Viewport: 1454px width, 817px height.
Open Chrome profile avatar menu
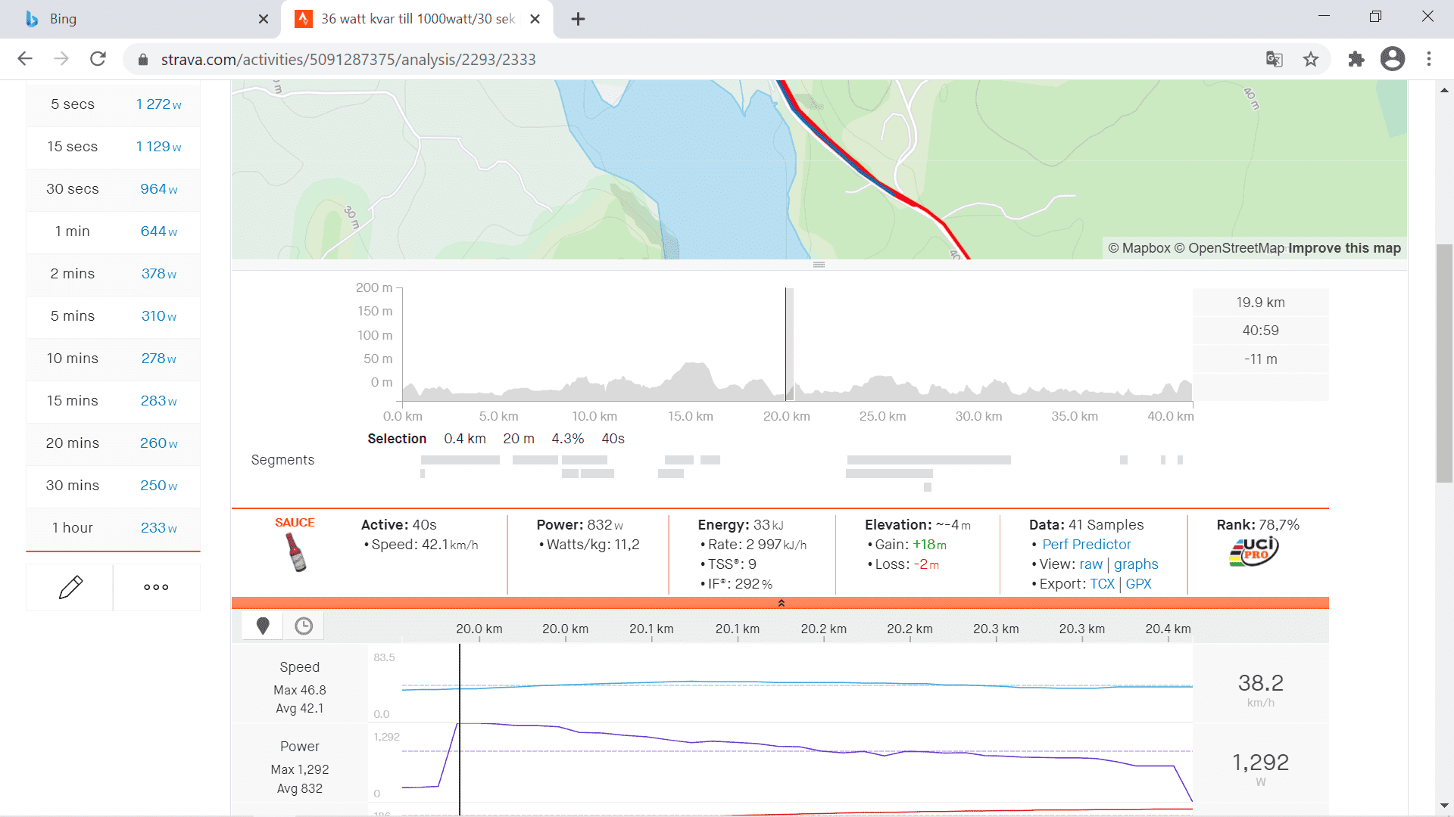(1392, 59)
